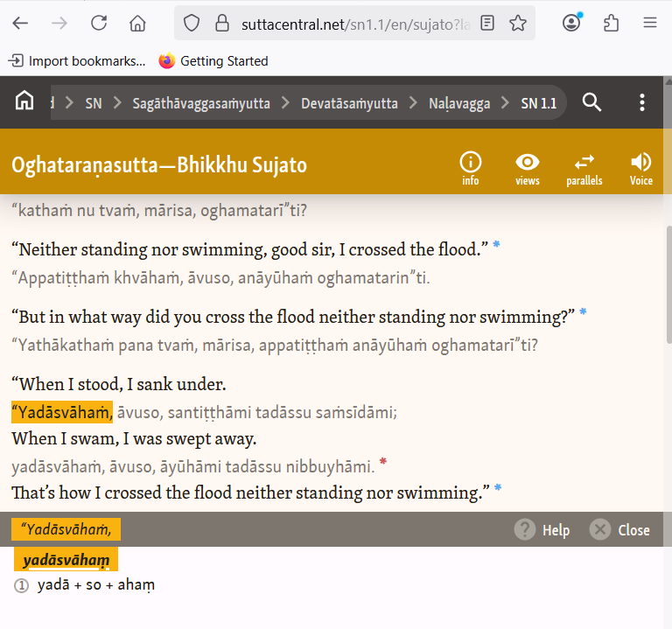The width and height of the screenshot is (672, 629).
Task: Go to Sagāthāvaggasaṁyutta breadcrumb
Action: click(200, 103)
